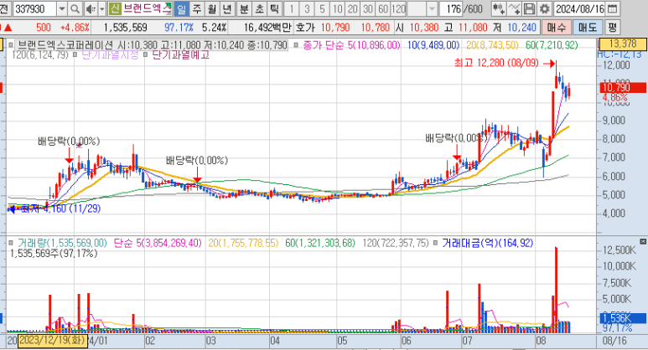The image size is (648, 350).
Task: Toggle the 종가 단순 moving average legend marker
Action: coord(296,45)
